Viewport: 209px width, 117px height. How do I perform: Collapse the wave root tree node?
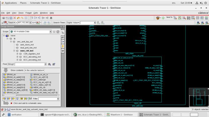4,36
